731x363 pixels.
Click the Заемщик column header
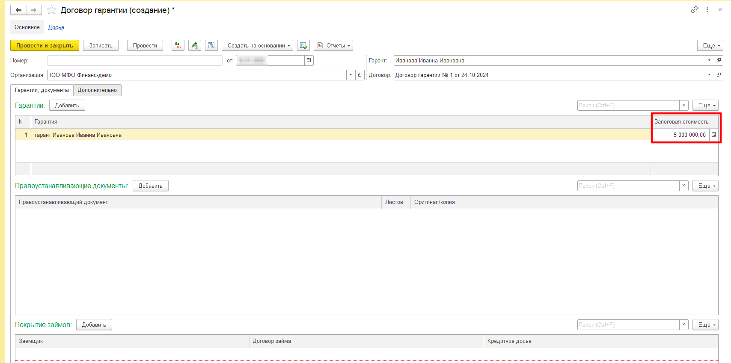tap(132, 341)
